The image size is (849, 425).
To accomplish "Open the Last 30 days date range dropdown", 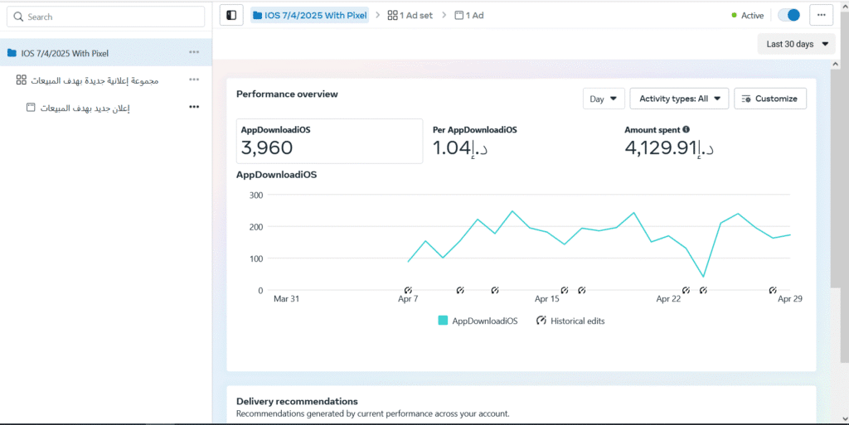I will (796, 44).
